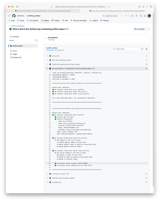Go back via Profile contributors link
This screenshot has width=160, height=201.
(x=17, y=26)
